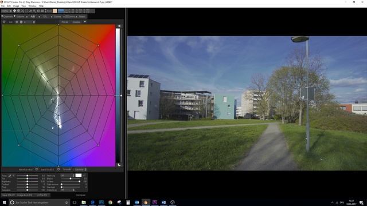Click the Brightness slider handle
This screenshot has height=206, width=367.
[x=28, y=181]
